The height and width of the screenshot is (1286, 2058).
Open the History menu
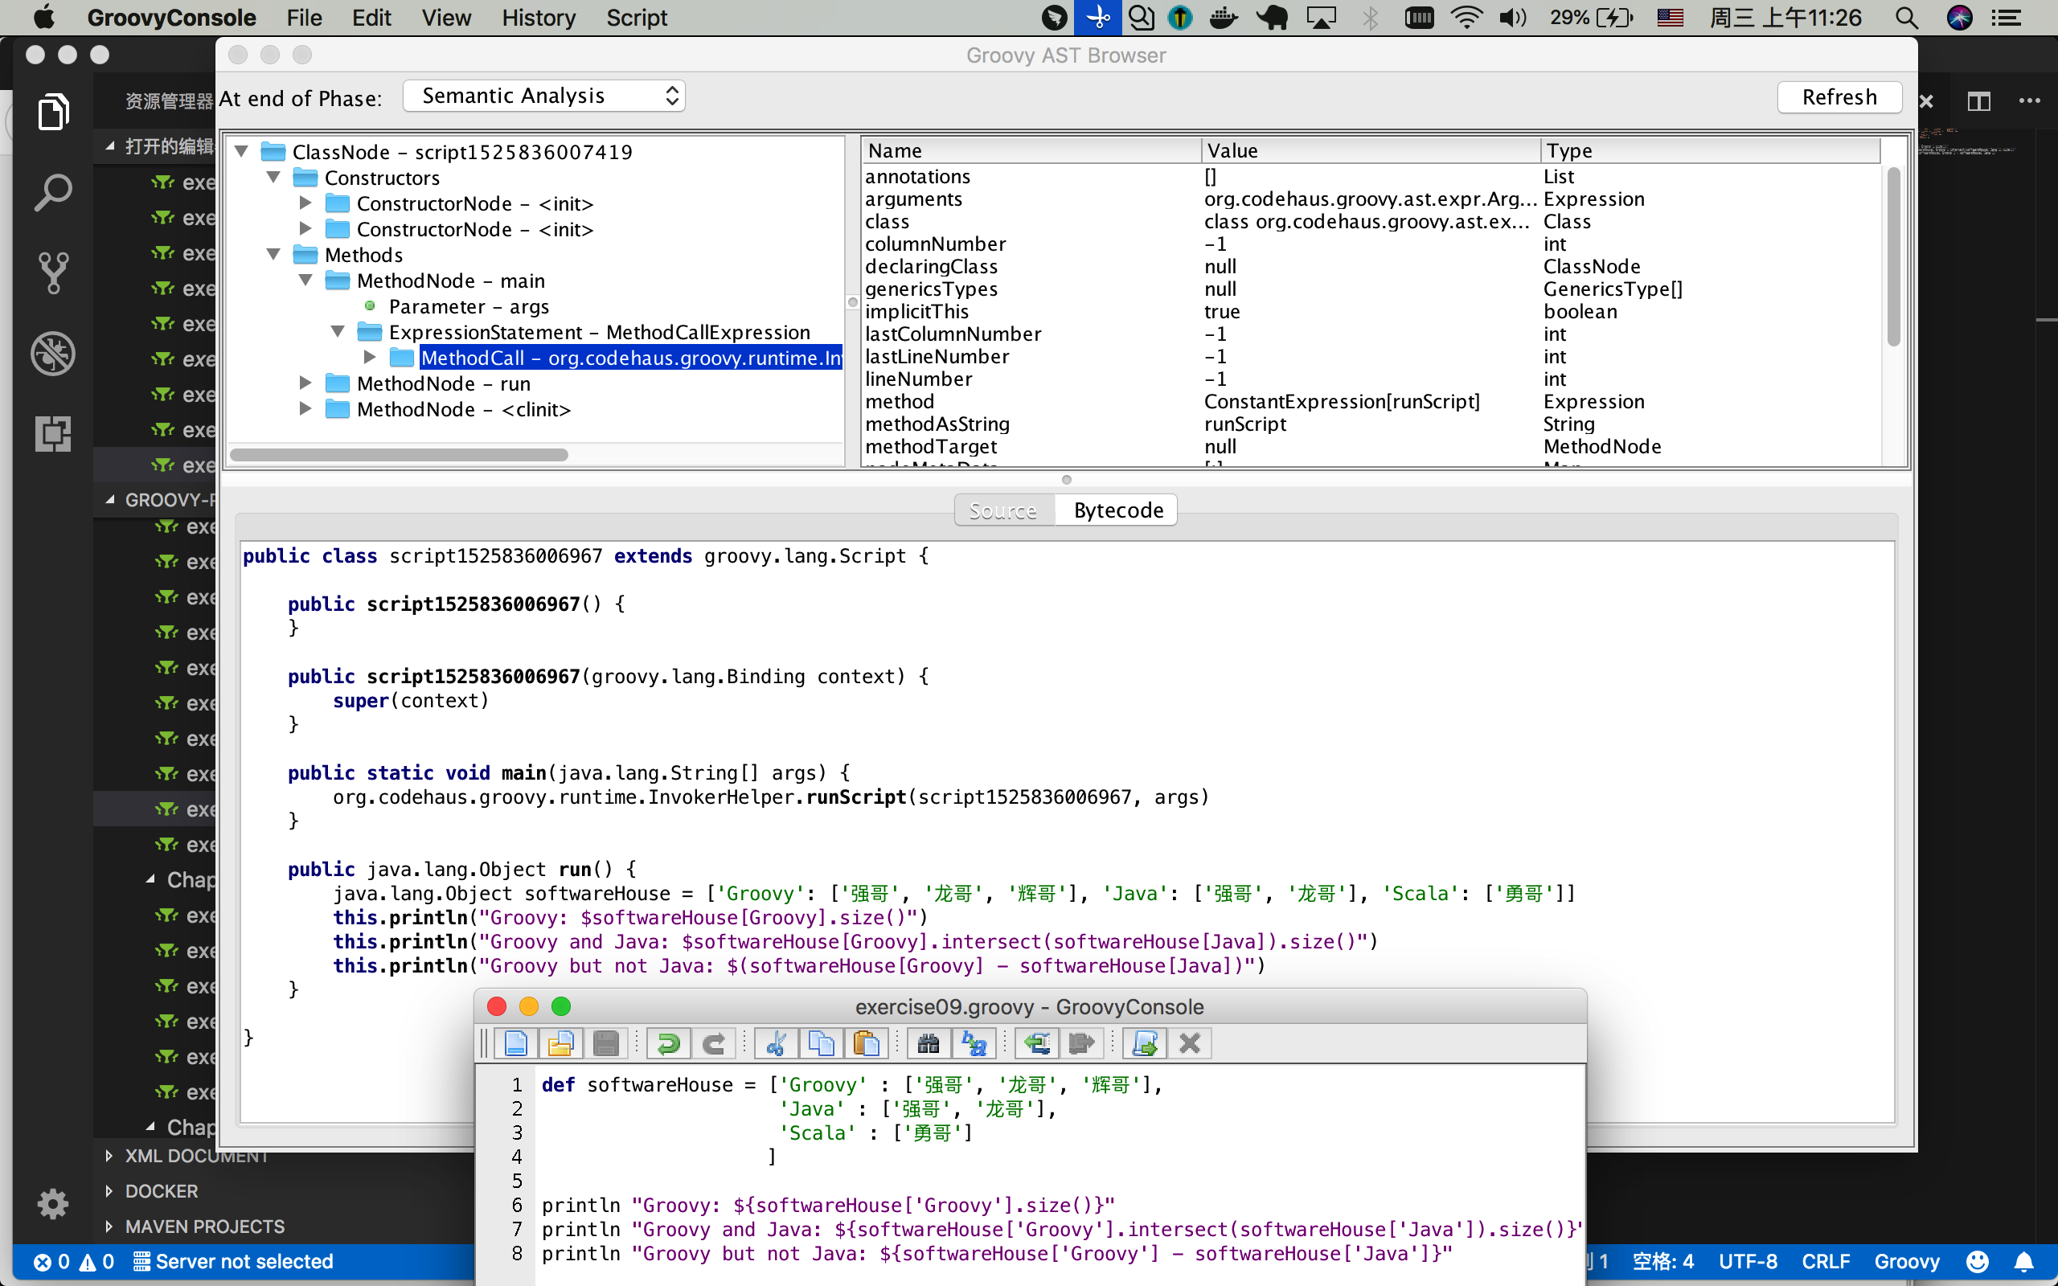point(539,18)
